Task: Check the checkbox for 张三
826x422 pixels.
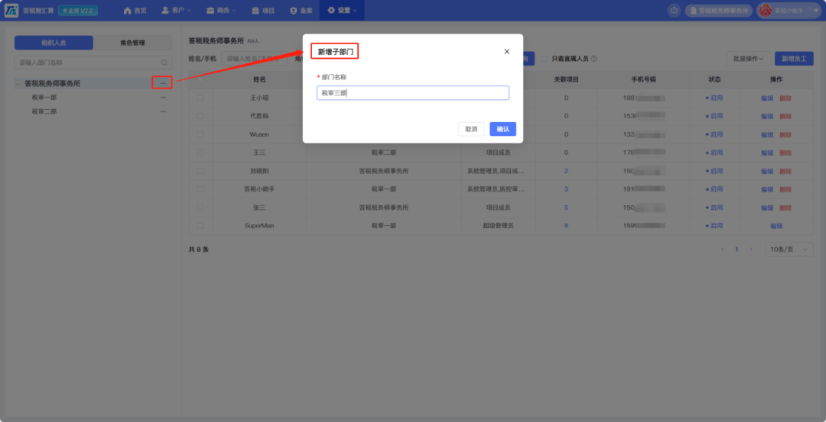Action: (200, 208)
